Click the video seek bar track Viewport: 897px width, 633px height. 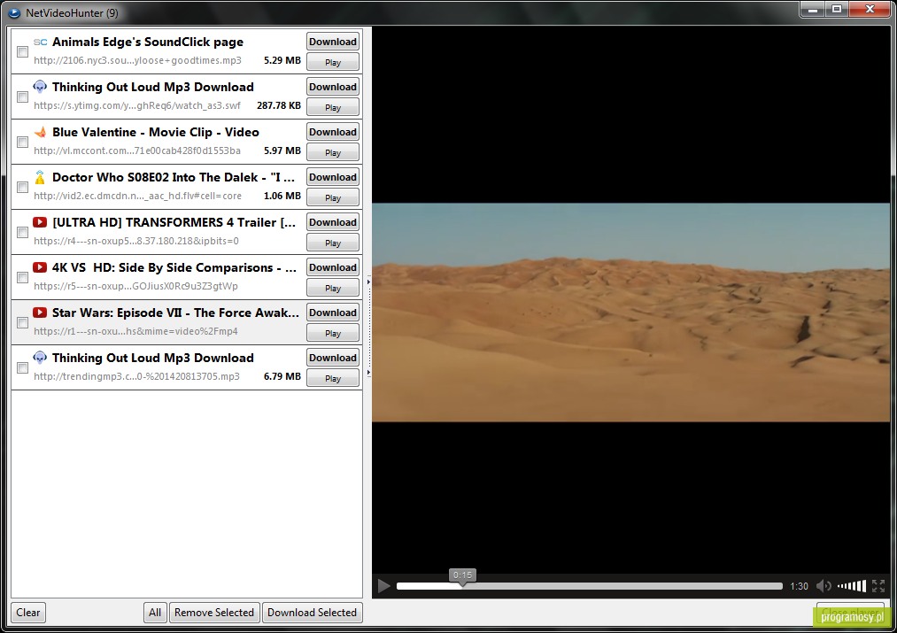589,586
